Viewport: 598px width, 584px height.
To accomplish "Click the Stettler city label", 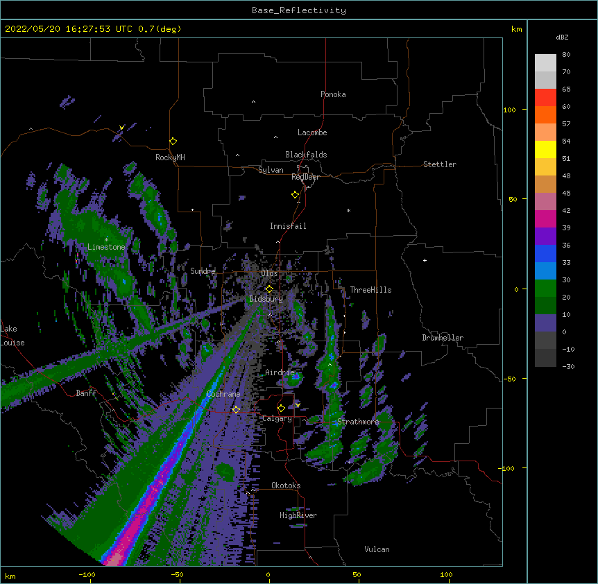I will tap(440, 164).
